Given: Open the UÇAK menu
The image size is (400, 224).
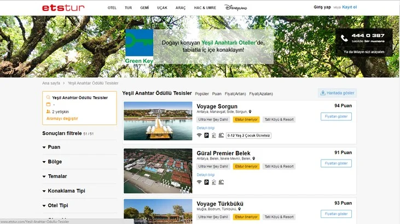Looking at the screenshot, I should [x=162, y=8].
